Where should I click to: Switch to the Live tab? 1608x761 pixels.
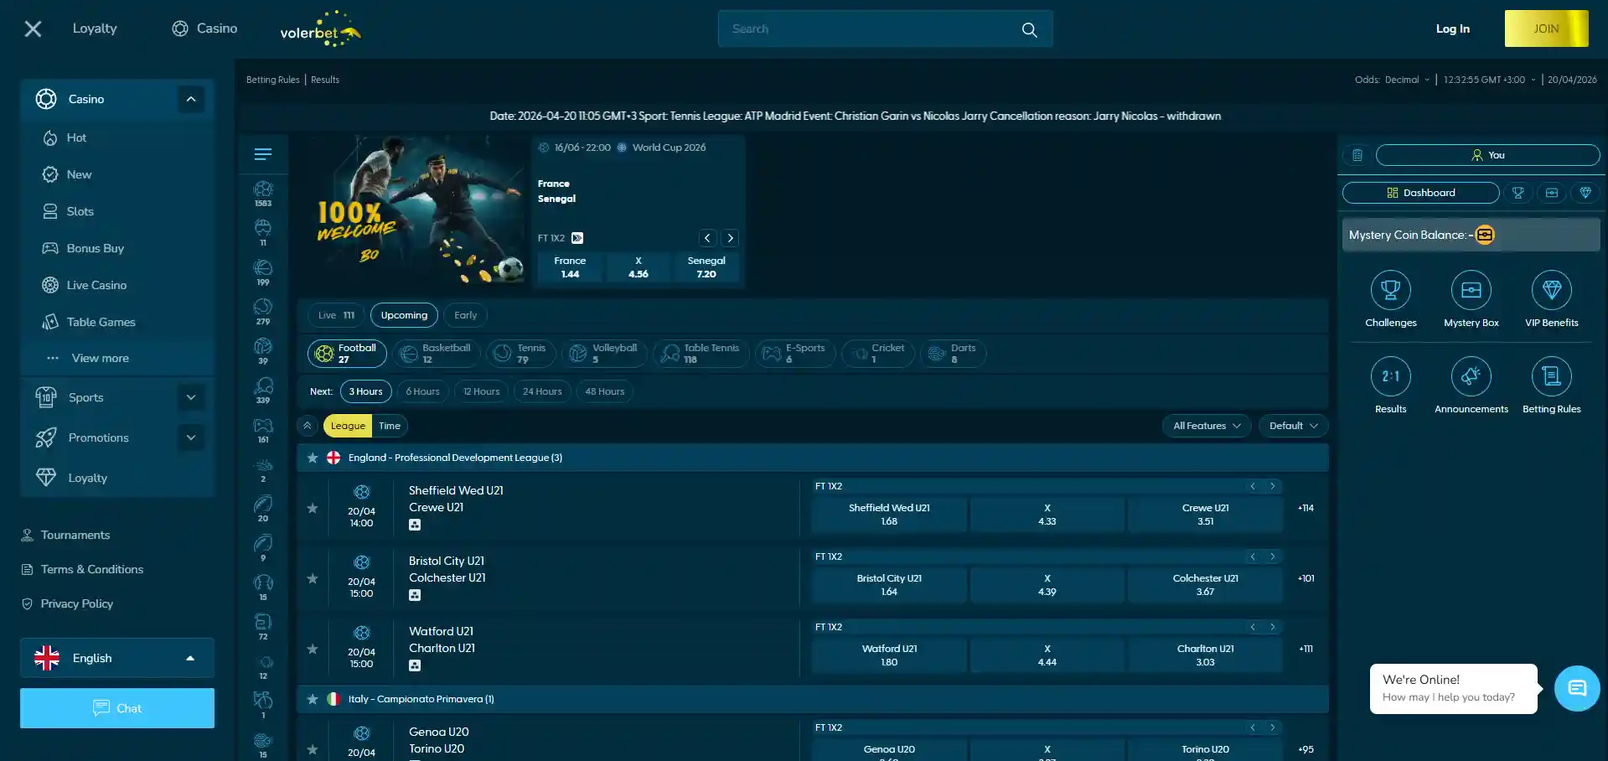click(336, 315)
